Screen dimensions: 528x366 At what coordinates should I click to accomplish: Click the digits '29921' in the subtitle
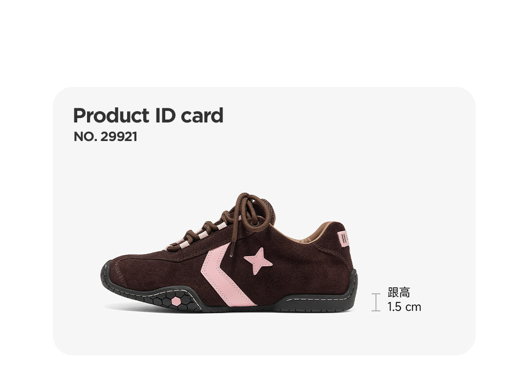[x=119, y=137]
